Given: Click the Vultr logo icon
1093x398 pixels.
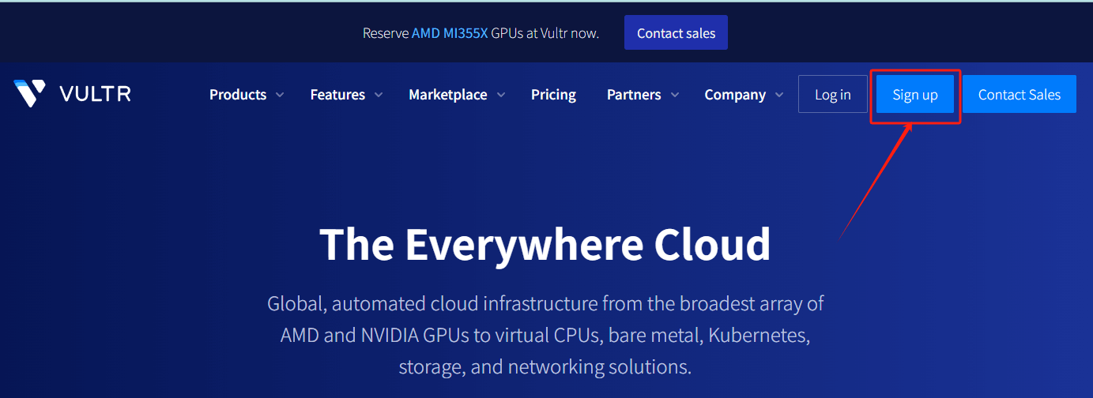Looking at the screenshot, I should 30,93.
